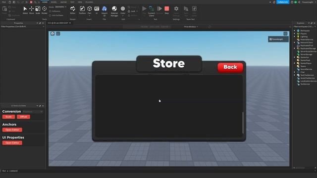Click the Lighting bulb icon in Explorer
This screenshot has width=317, height=178.
298,37
